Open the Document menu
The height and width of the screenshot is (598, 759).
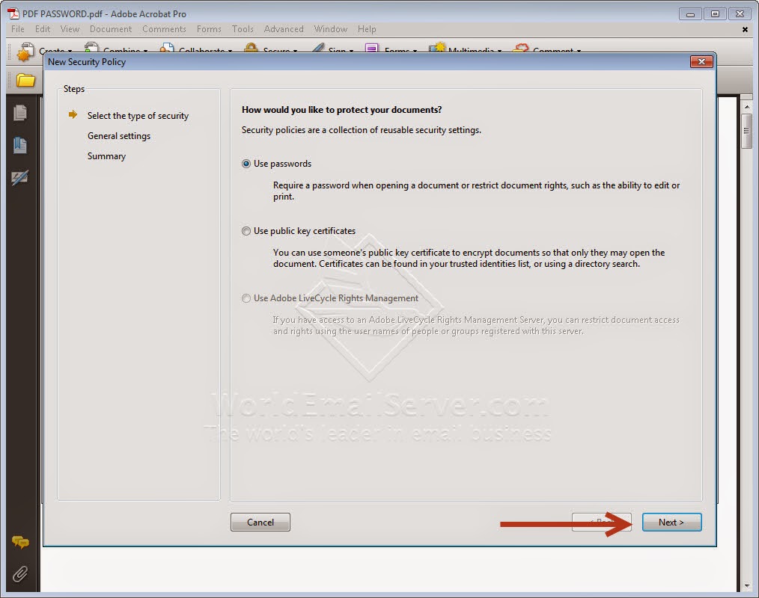point(110,29)
